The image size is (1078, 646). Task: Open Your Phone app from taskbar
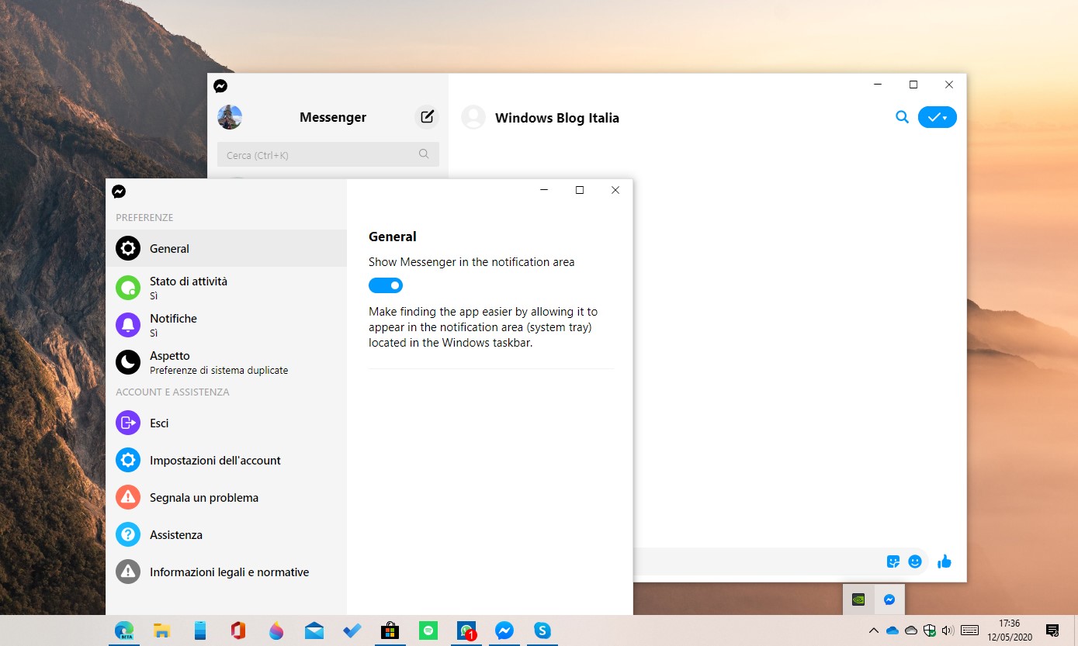[200, 630]
